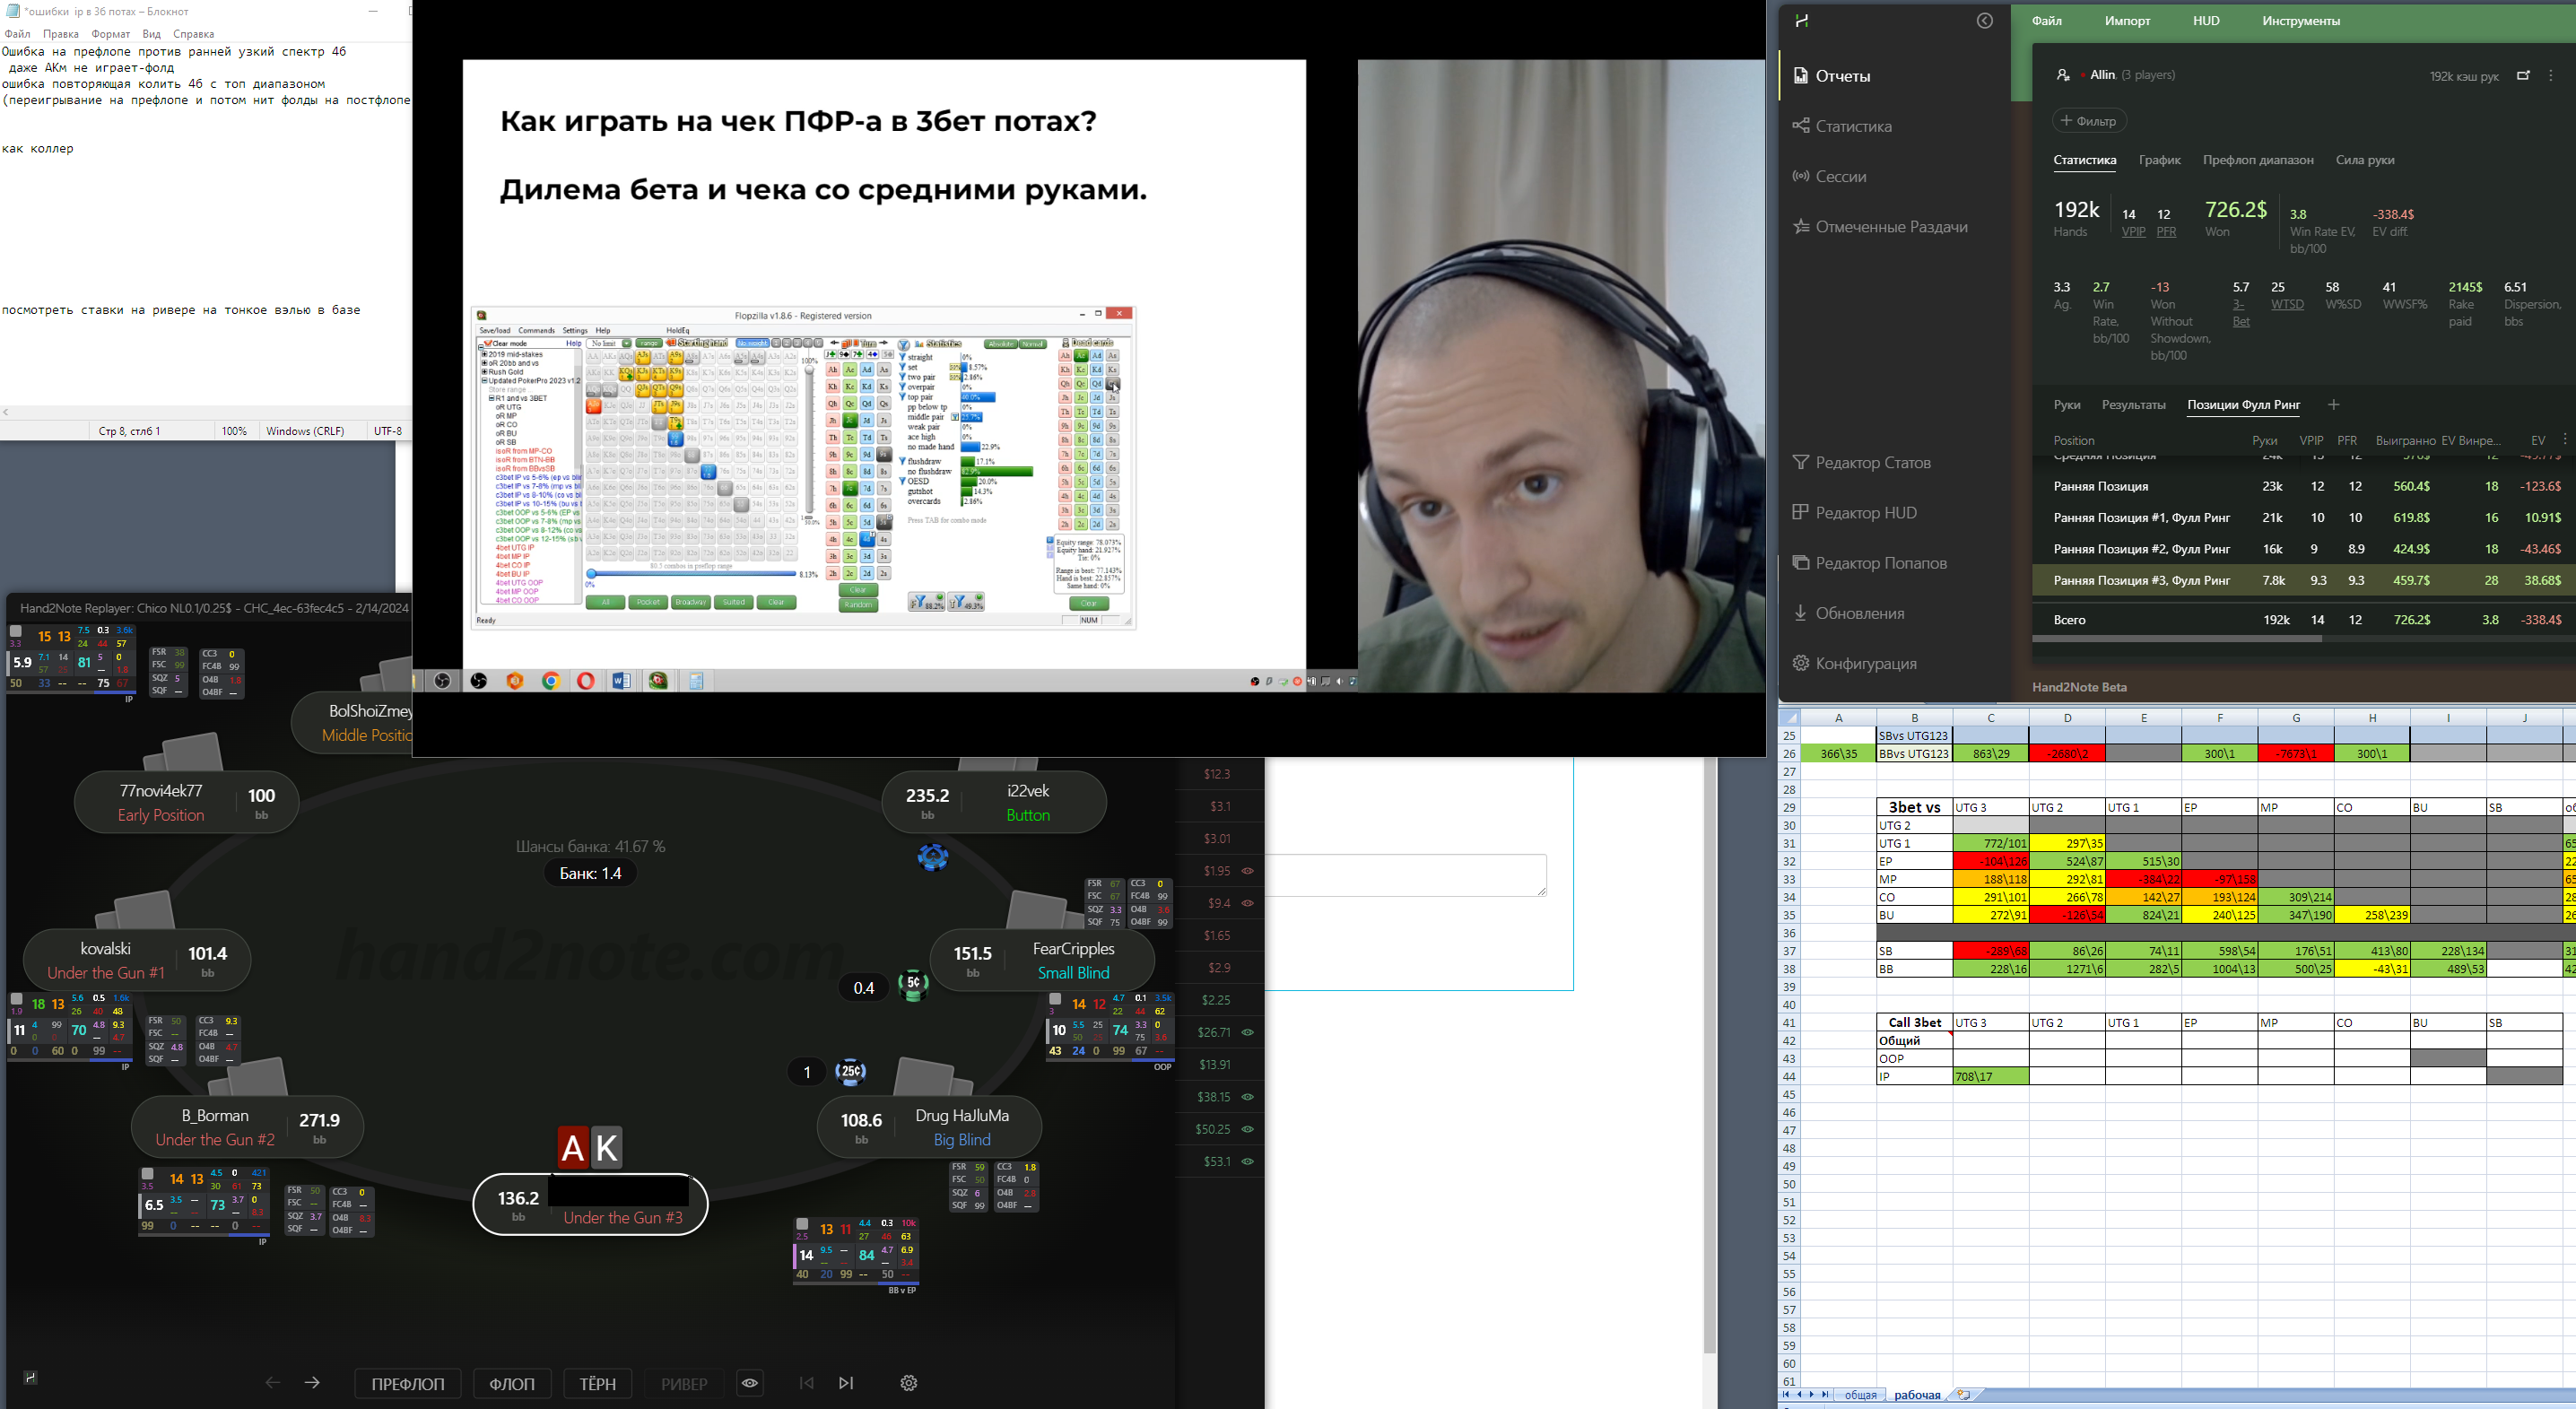2576x1409 pixels.
Task: Select Excel cell with 772/101
Action: point(1990,843)
